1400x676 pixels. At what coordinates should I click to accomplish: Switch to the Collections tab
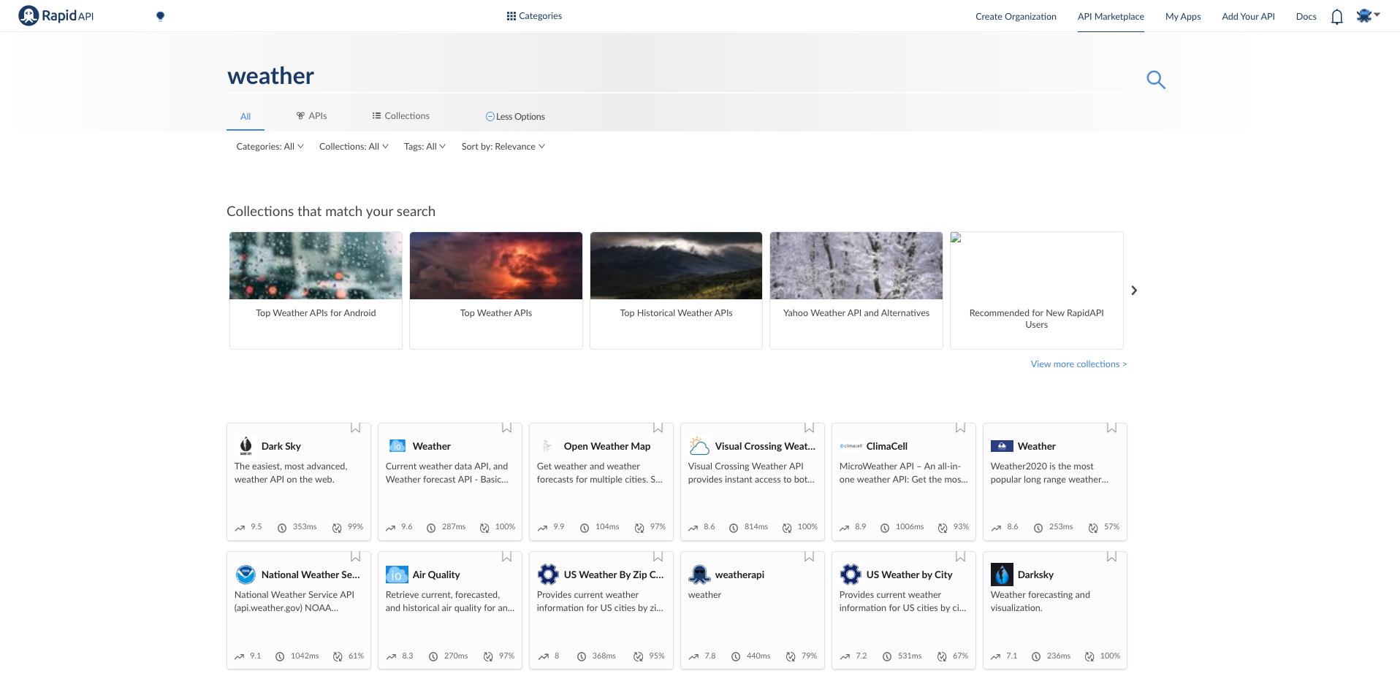400,116
